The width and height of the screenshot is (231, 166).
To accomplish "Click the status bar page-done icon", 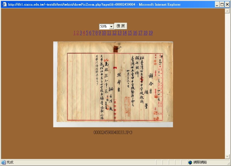I will coord(4,162).
